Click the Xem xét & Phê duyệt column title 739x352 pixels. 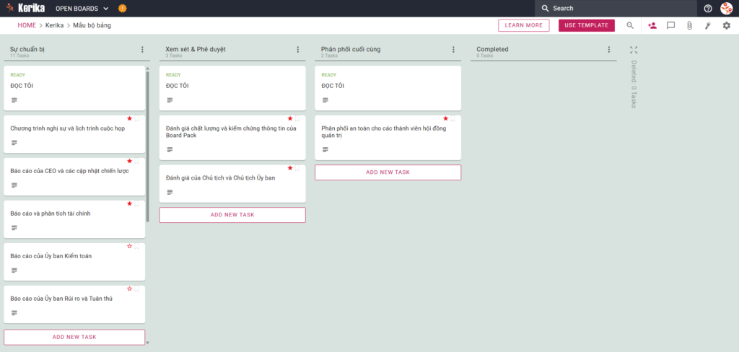196,49
